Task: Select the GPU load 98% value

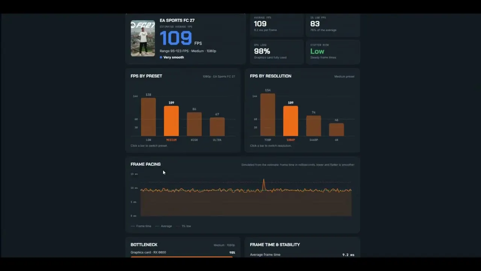Action: 262,51
